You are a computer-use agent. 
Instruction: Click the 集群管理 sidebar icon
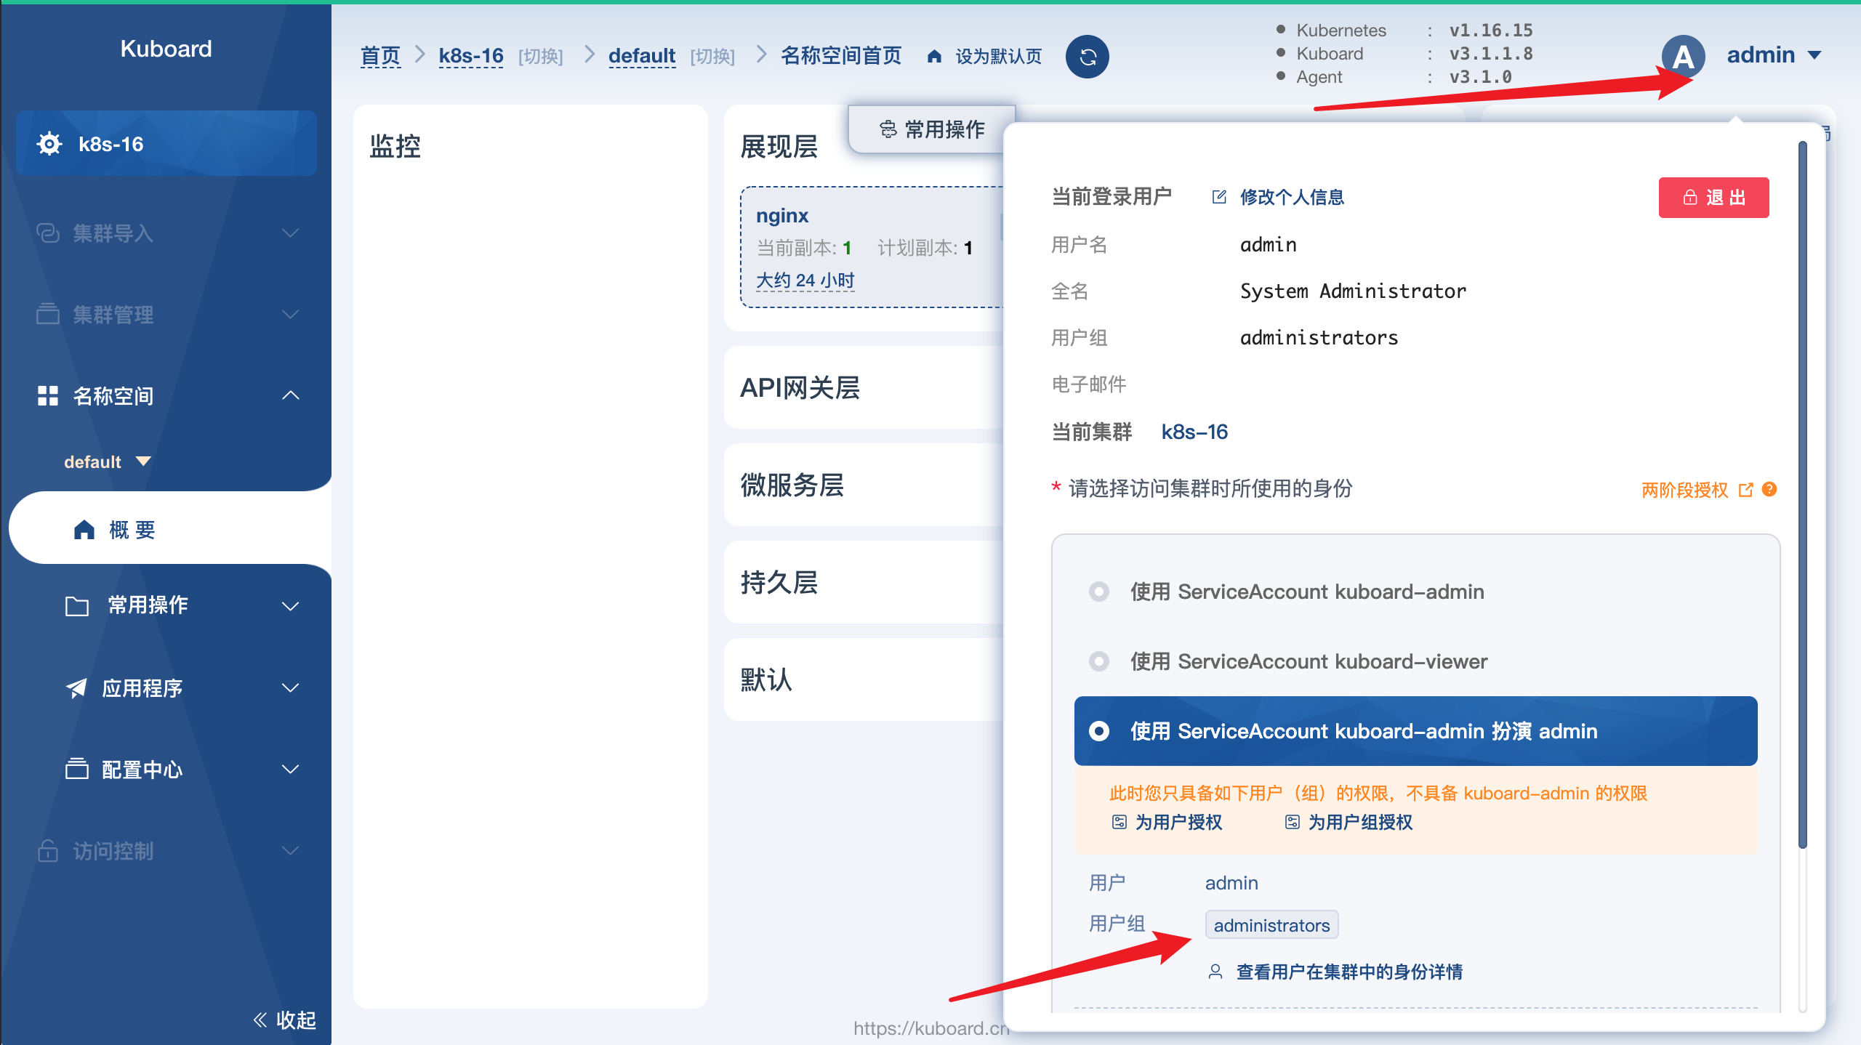tap(48, 315)
